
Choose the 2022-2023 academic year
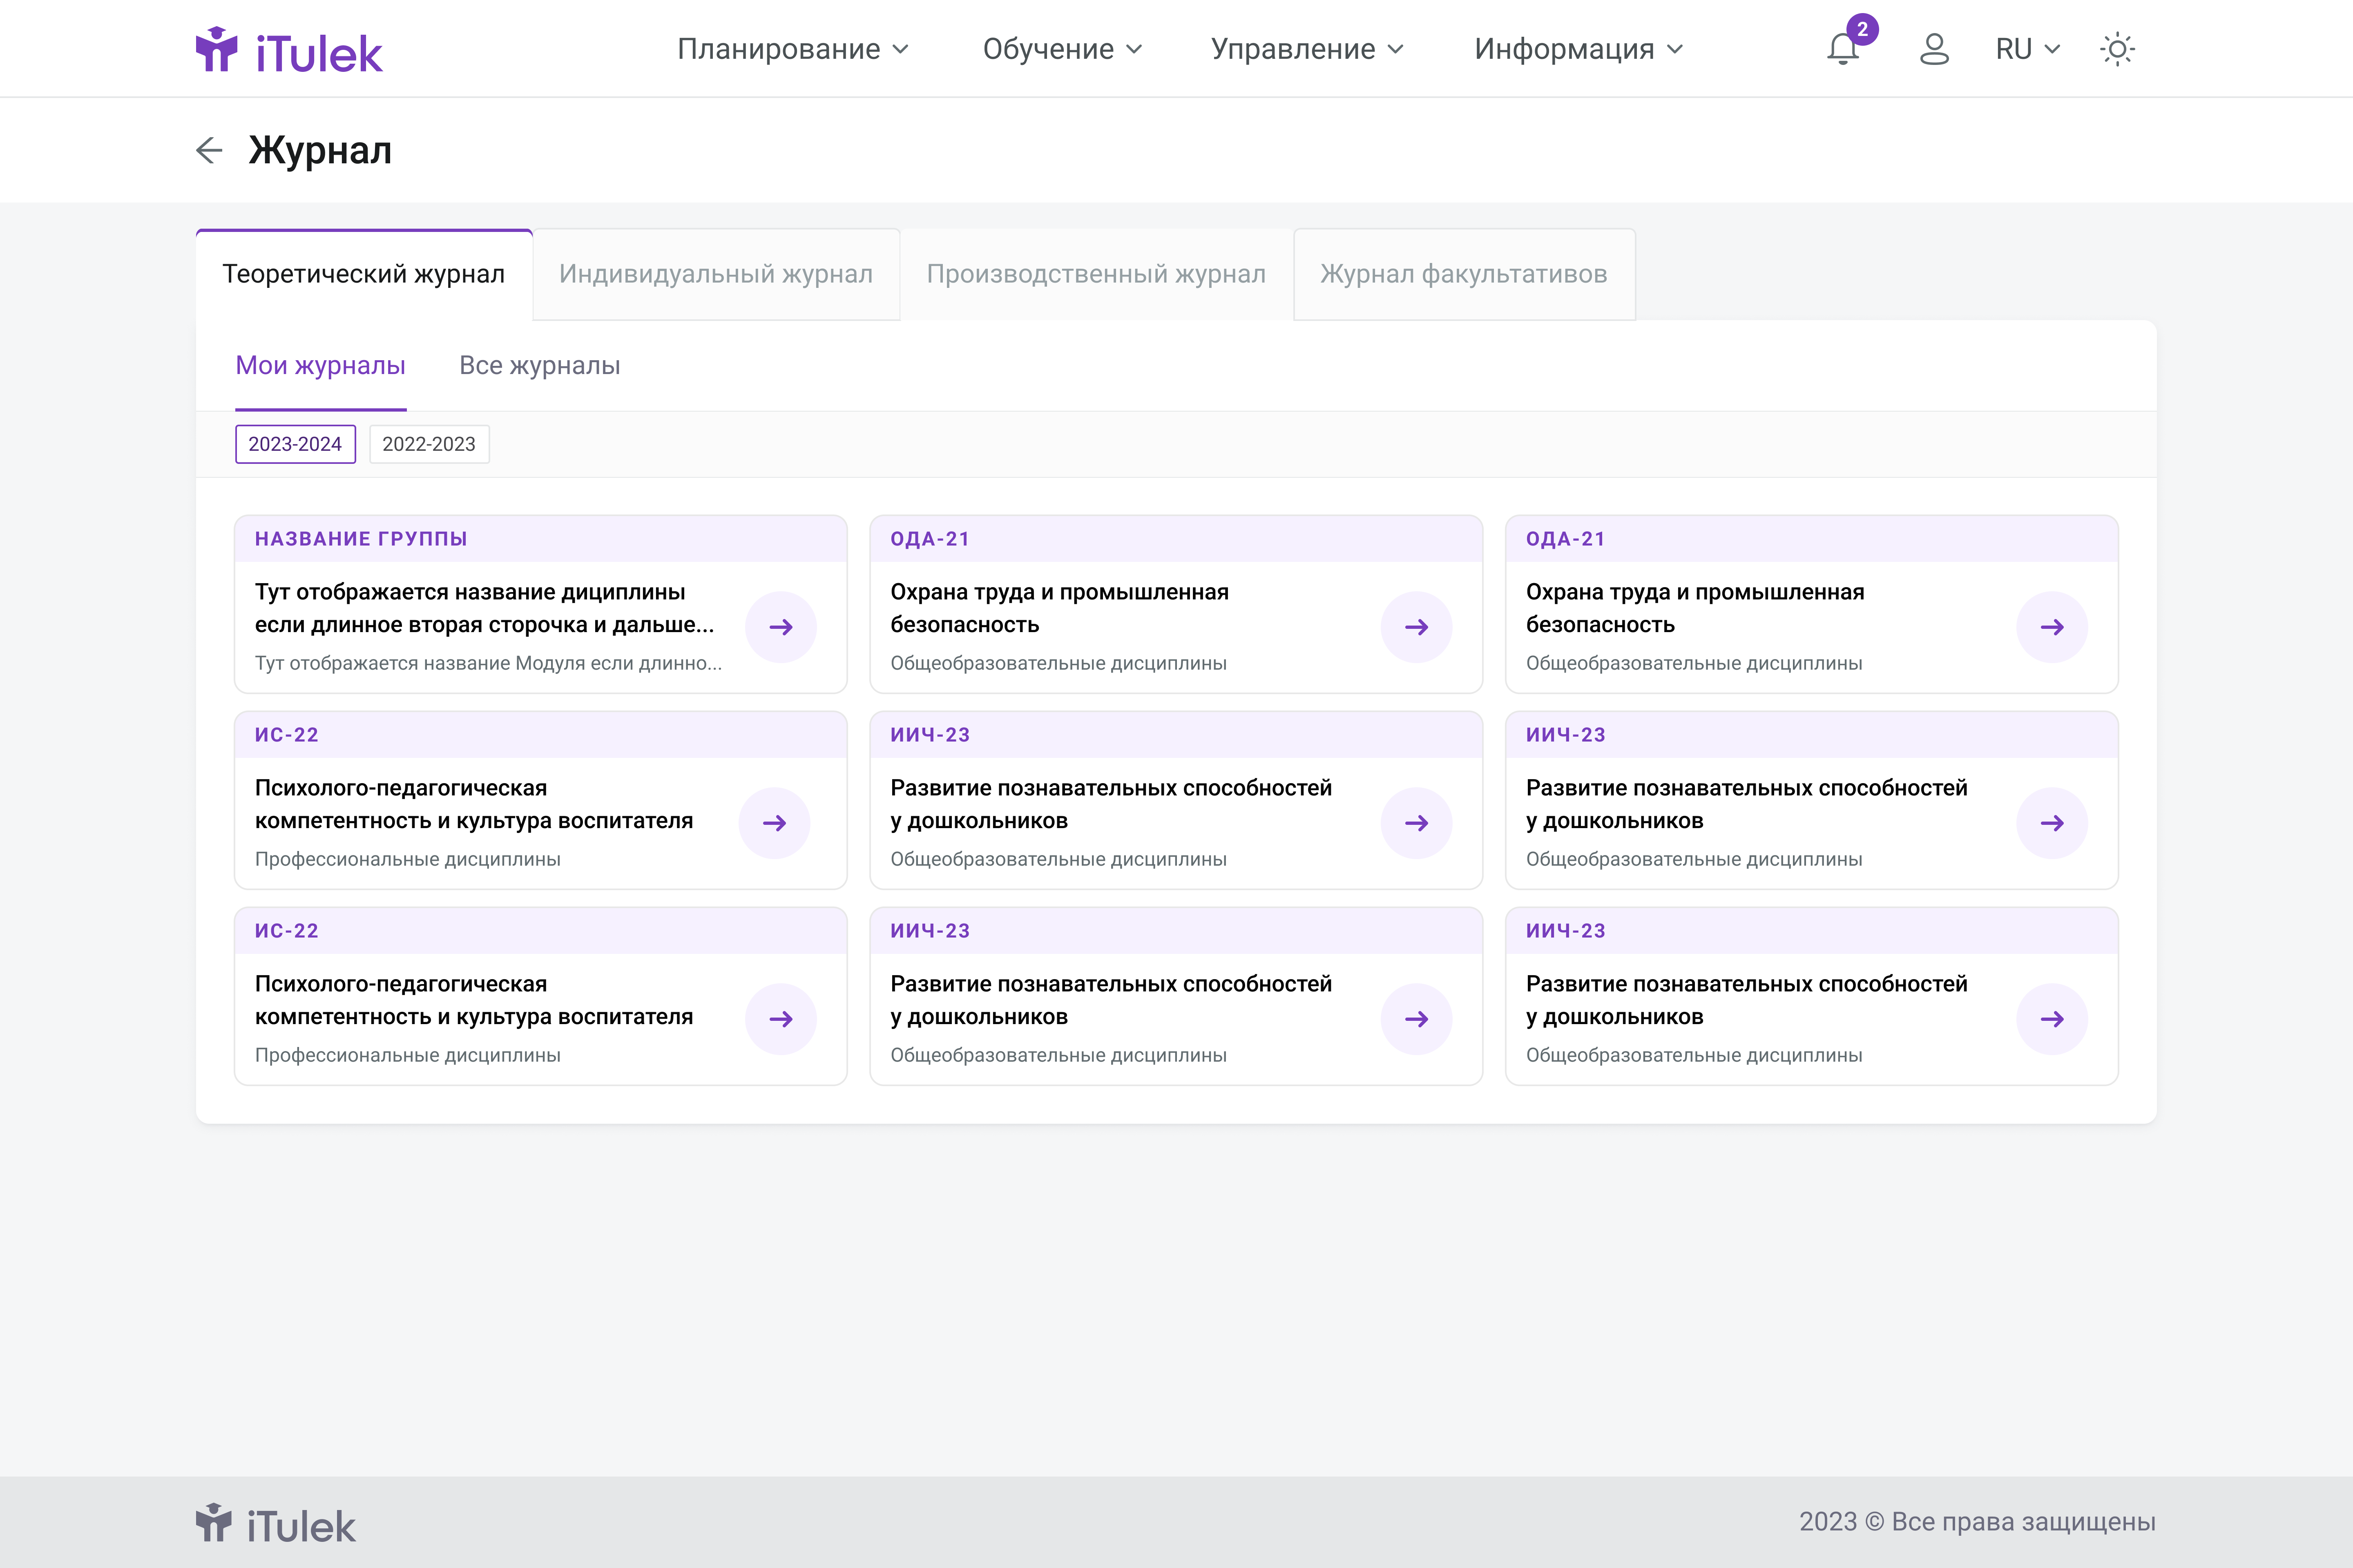[x=429, y=444]
